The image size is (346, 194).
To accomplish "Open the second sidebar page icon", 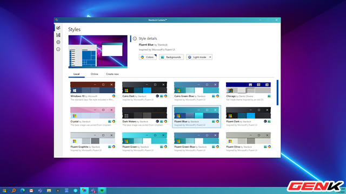I will [x=58, y=35].
